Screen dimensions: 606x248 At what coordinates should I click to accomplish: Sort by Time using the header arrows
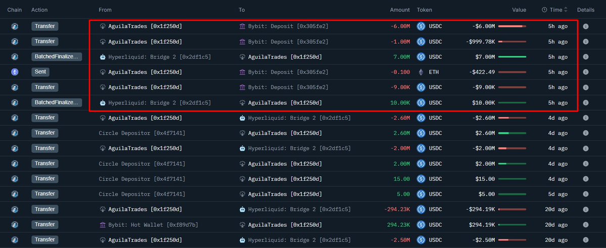click(x=566, y=10)
